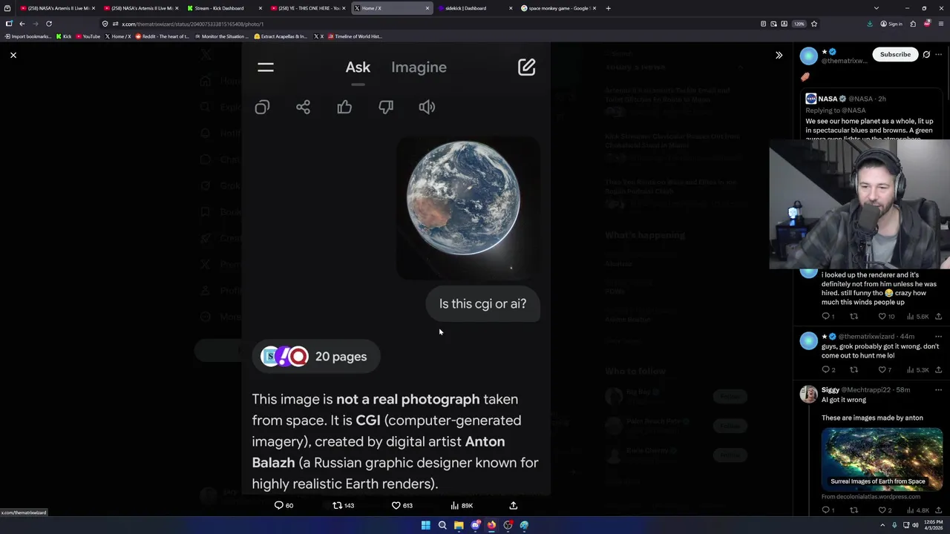Open Timeline of World Hist... bookmark
Image resolution: width=950 pixels, height=534 pixels.
[355, 36]
